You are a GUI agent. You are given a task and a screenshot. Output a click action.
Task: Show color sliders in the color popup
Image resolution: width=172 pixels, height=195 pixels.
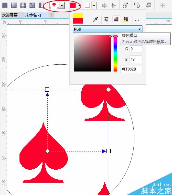point(106,19)
